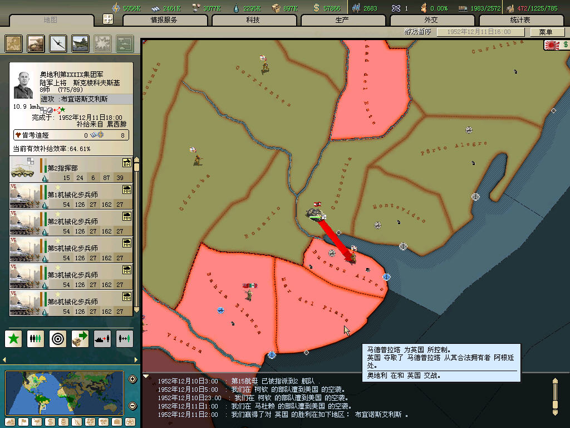Click the crate with green arrow button
570x428 pixels.
80,338
